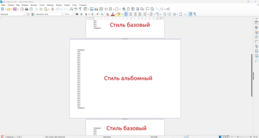Click Insert Hyperlink globe icon
This screenshot has width=259, height=138.
tap(124, 9)
